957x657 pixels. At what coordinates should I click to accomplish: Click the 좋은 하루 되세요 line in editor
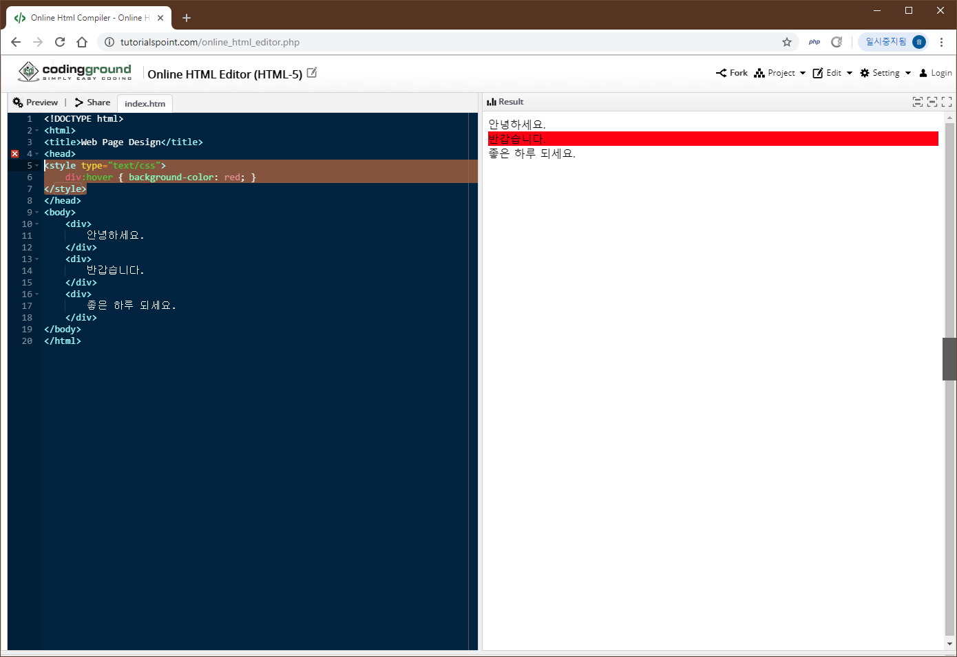(132, 306)
